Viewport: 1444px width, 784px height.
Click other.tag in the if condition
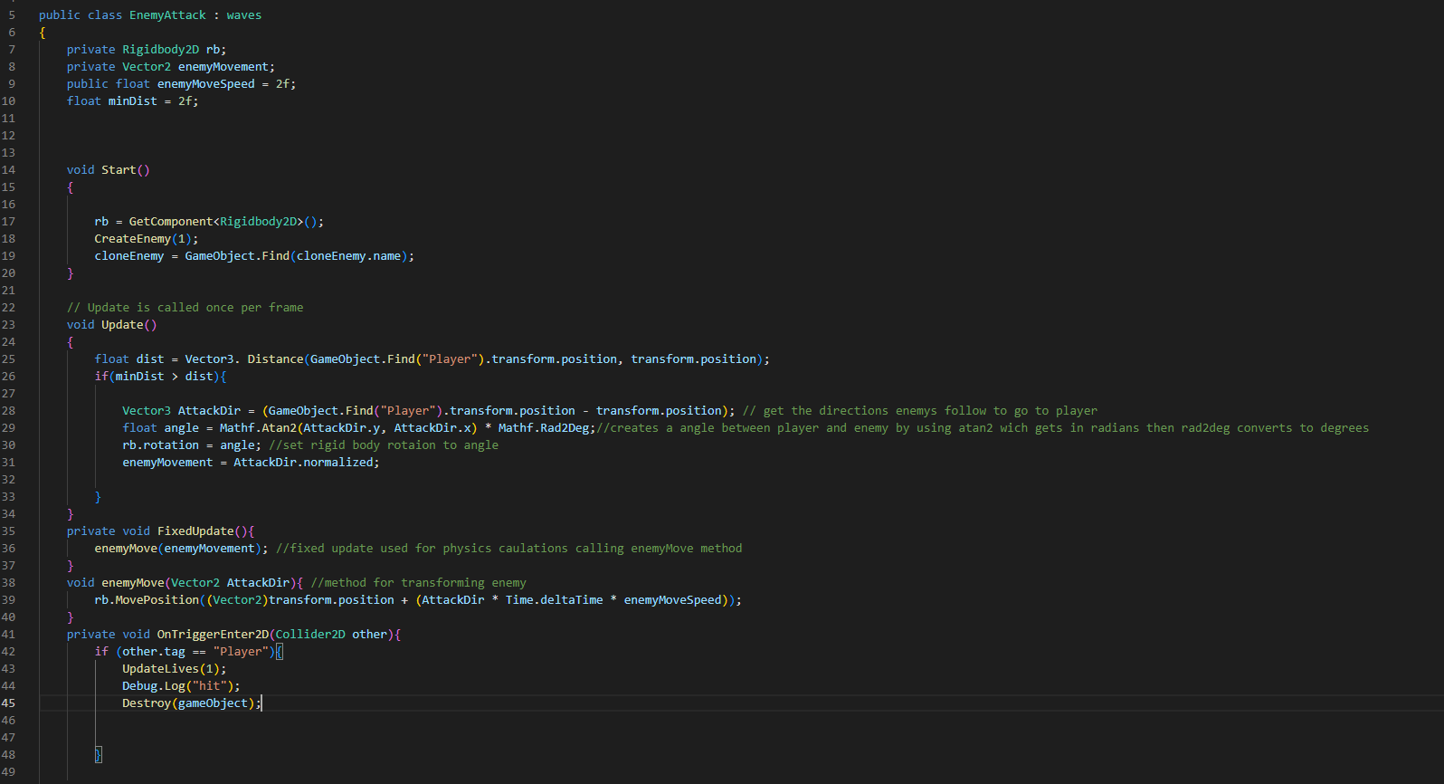(154, 652)
